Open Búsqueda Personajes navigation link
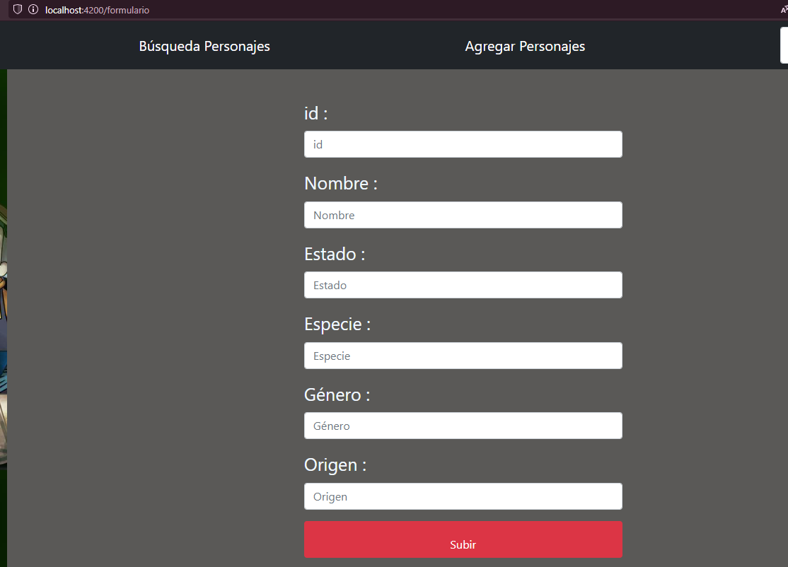This screenshot has height=567, width=788. (204, 46)
